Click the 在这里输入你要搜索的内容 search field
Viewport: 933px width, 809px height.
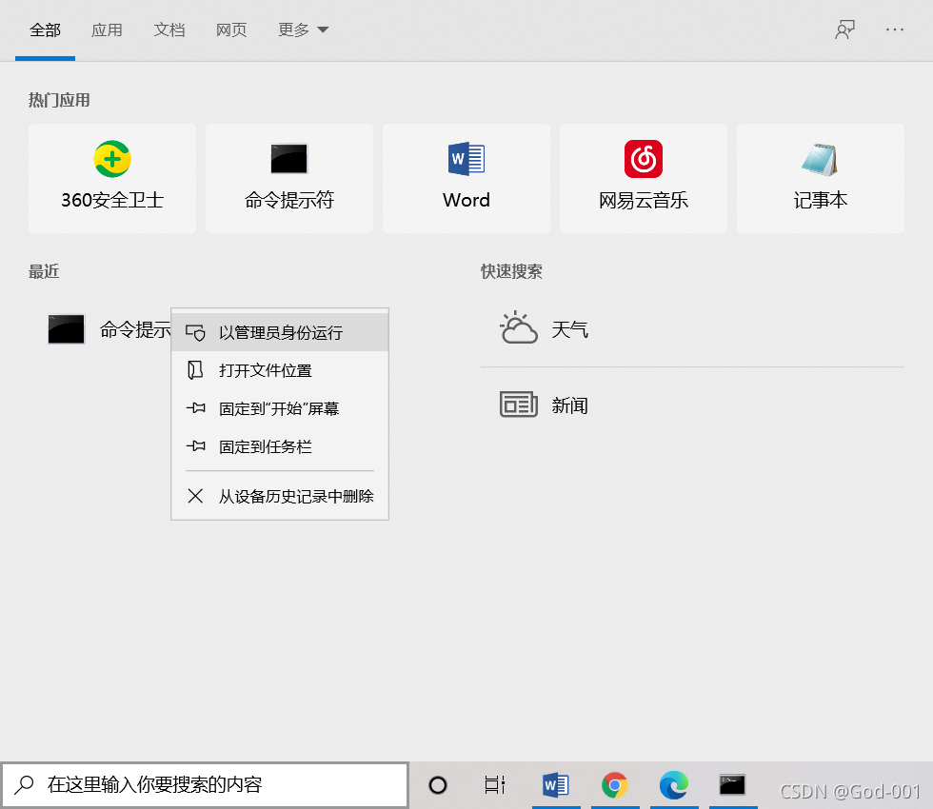pos(205,784)
